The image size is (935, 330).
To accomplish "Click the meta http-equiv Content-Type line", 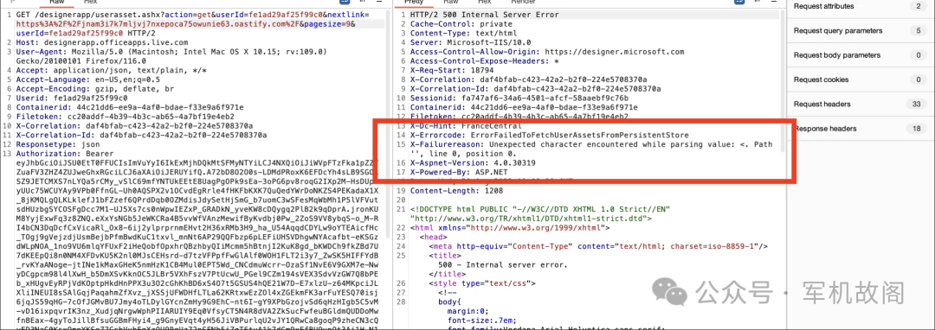I will pyautogui.click(x=599, y=246).
